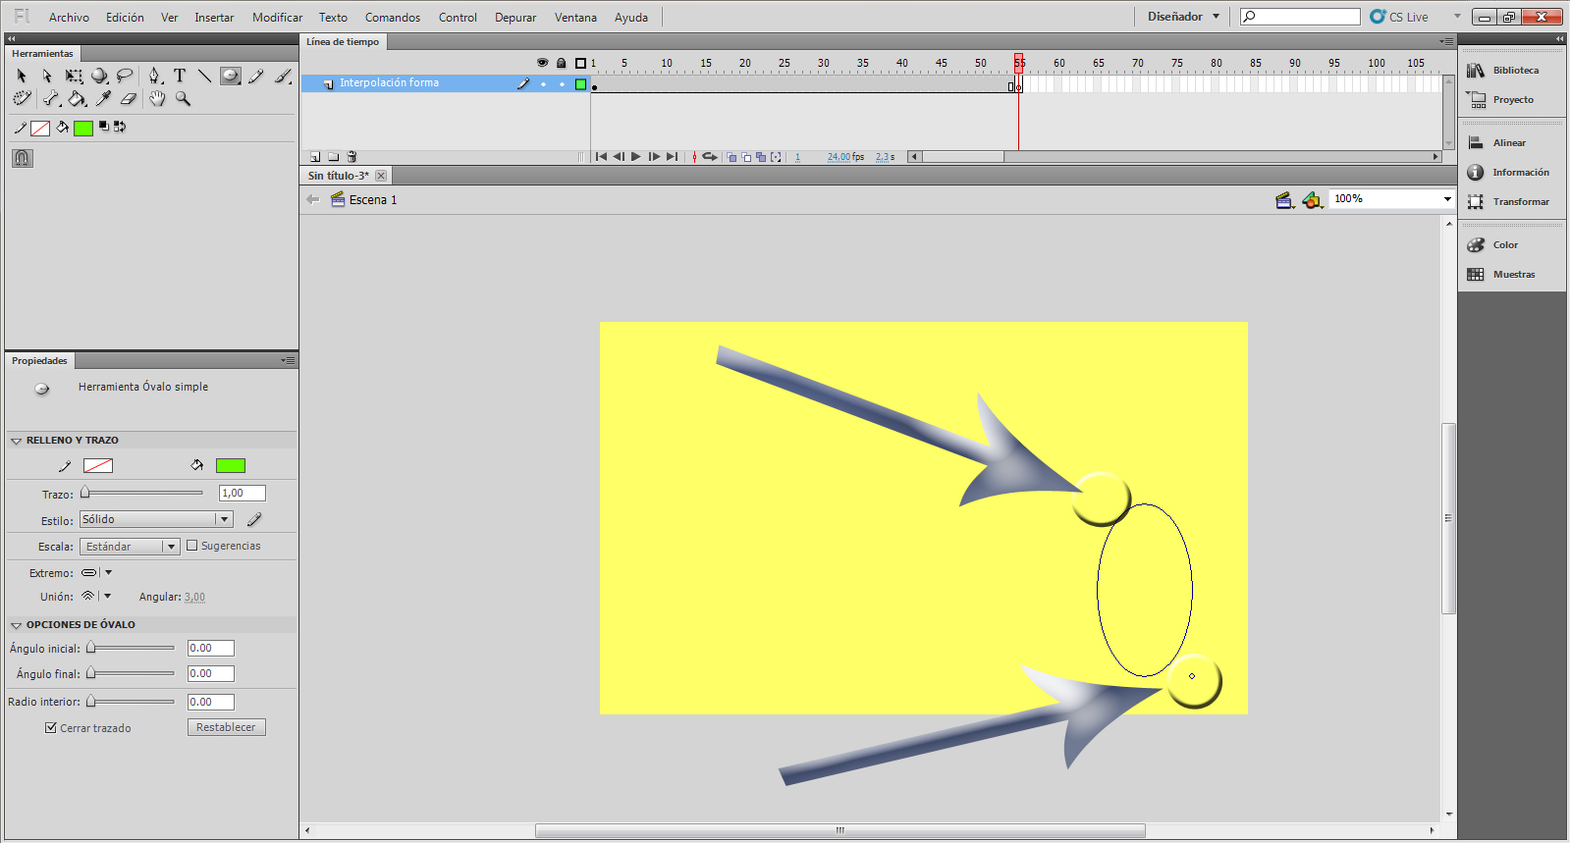Open the Edición menu

point(125,18)
